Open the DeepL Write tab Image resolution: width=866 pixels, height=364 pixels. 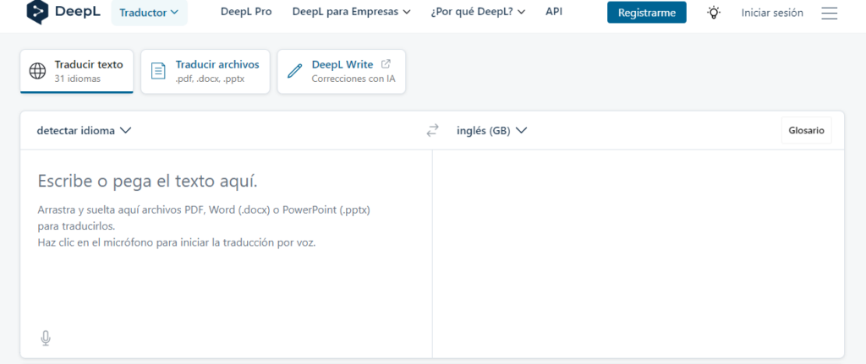[342, 71]
